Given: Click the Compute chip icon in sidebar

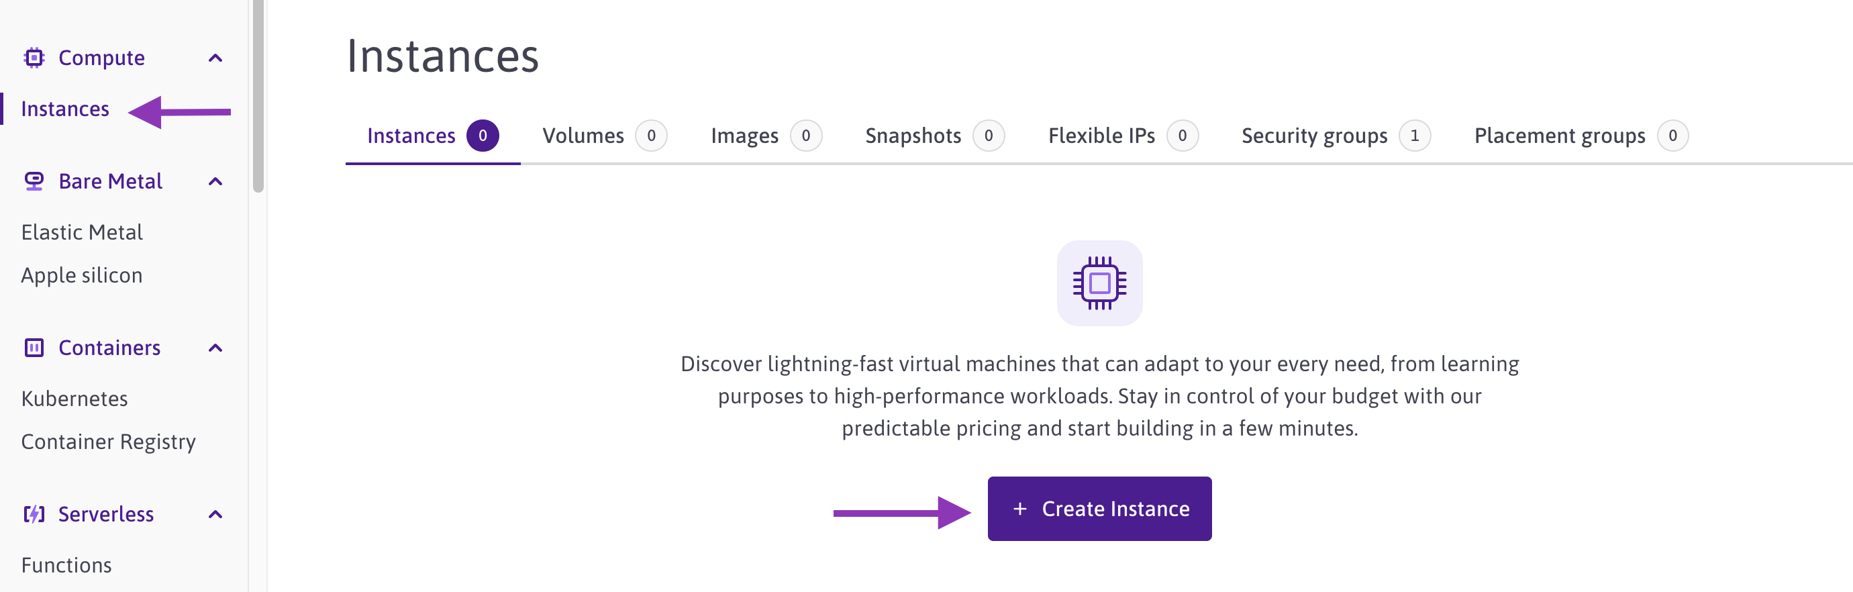Looking at the screenshot, I should [34, 58].
